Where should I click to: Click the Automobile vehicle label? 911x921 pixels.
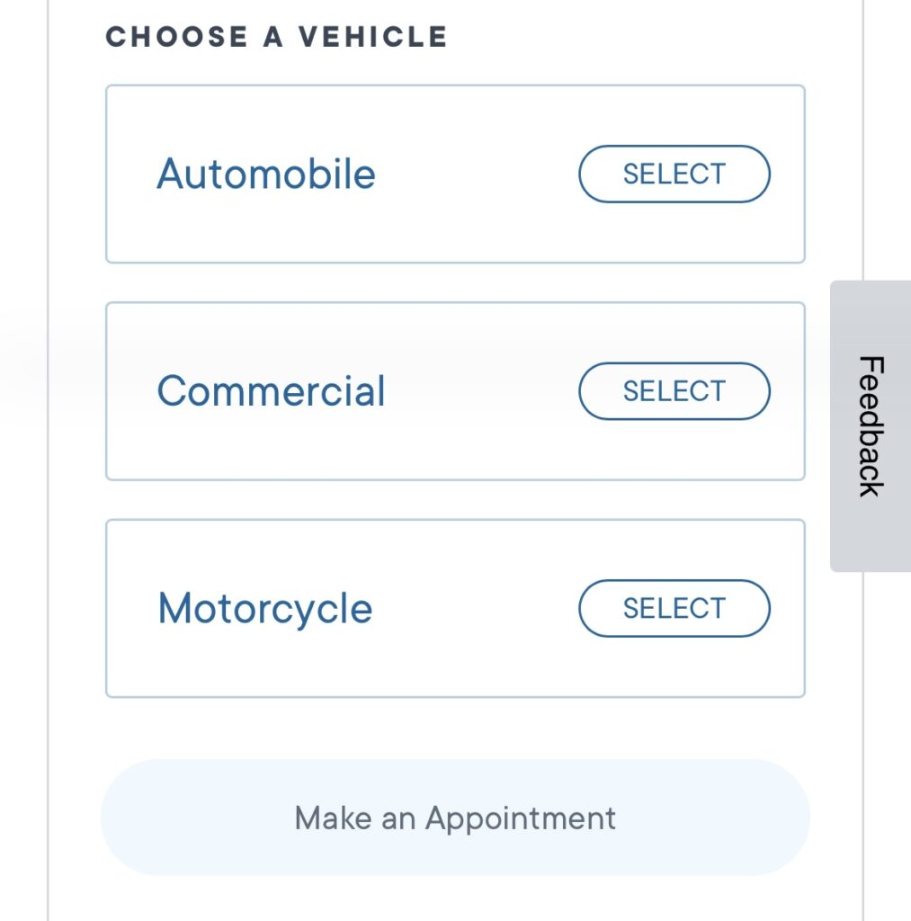(x=266, y=174)
